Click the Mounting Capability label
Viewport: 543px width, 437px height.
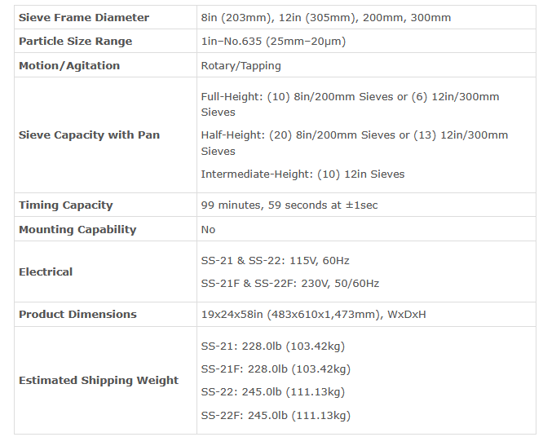pos(77,229)
